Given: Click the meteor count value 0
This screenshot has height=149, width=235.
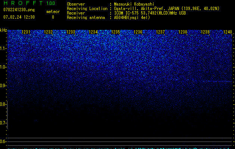Looking at the screenshot, I should (x=53, y=17).
